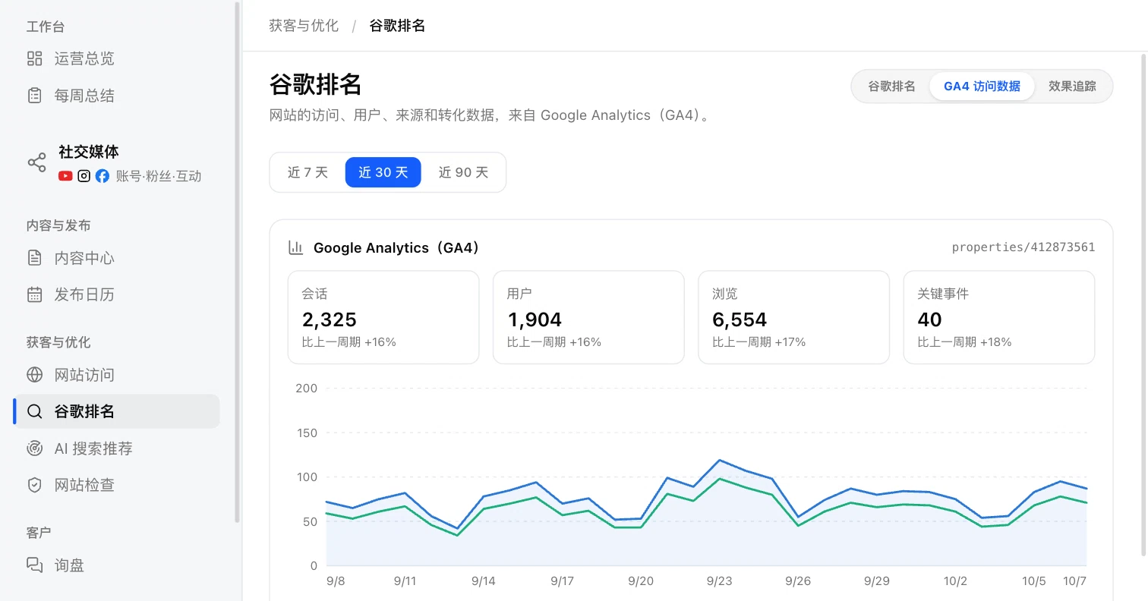
Task: Choose the 近 90 天 time range
Action: [x=463, y=172]
